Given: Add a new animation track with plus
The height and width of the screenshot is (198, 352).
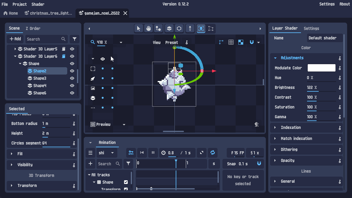Looking at the screenshot, I should [x=90, y=164].
